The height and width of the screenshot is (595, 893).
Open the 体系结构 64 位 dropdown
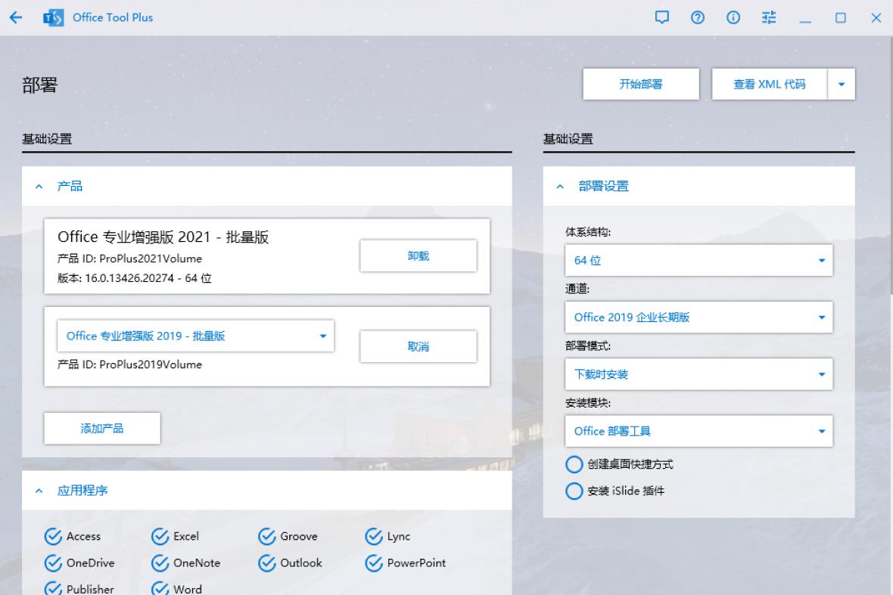[699, 261]
